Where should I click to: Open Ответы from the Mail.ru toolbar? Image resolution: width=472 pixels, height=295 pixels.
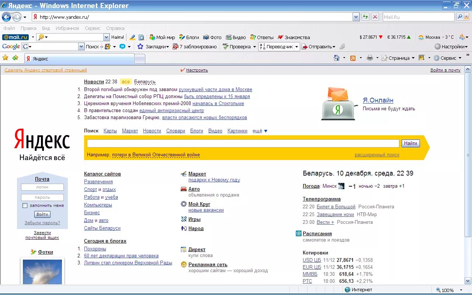click(x=262, y=37)
